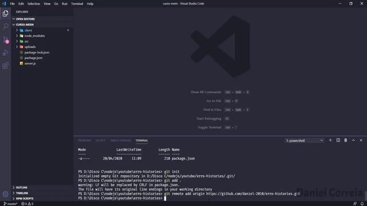The width and height of the screenshot is (367, 206).
Task: Click 'Go to File' hint text
Action: [214, 101]
